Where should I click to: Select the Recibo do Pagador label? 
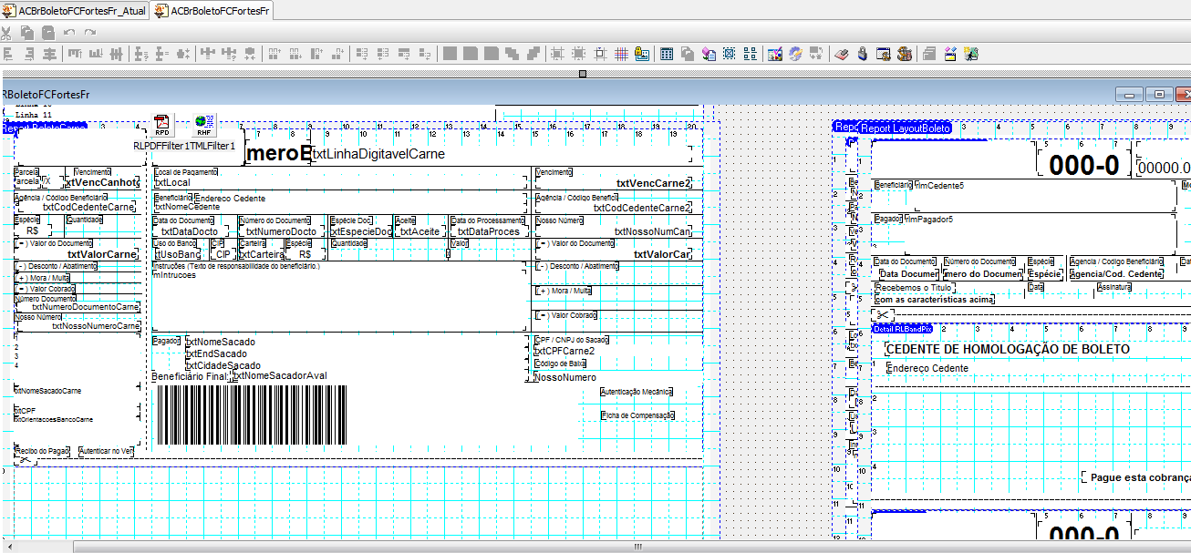click(x=43, y=450)
